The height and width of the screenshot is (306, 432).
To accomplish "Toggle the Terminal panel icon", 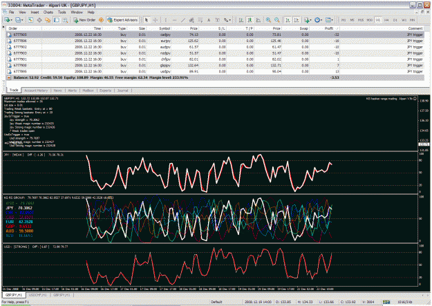I will click(57, 20).
